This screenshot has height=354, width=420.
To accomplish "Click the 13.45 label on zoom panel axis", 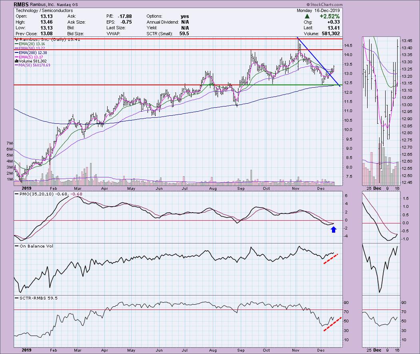I will click(407, 41).
